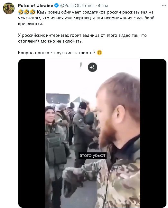Click the paragraph about российских интернетах
The height and width of the screenshot is (208, 168).
[82, 38]
